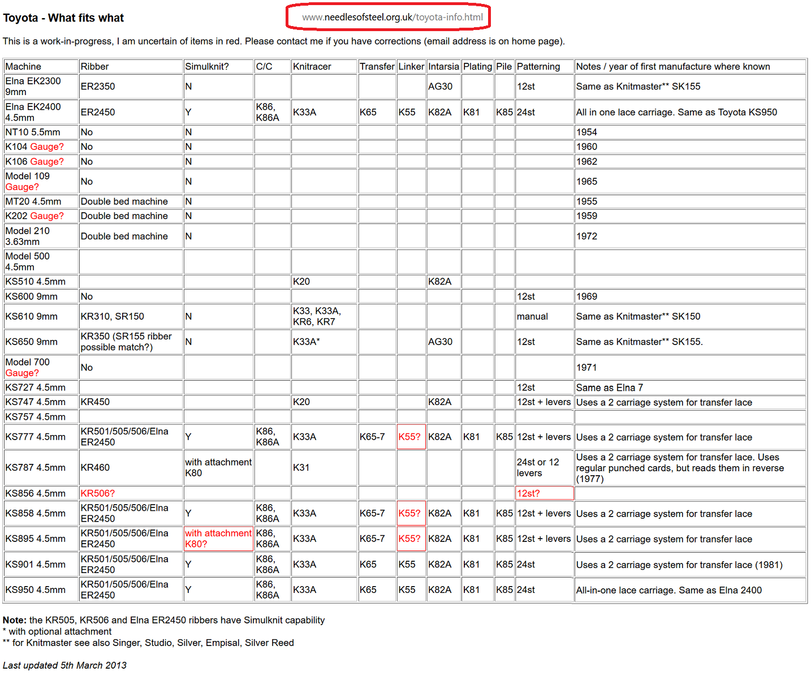Select the 'Patterning' column header
This screenshot has height=693, width=811.
coord(545,66)
